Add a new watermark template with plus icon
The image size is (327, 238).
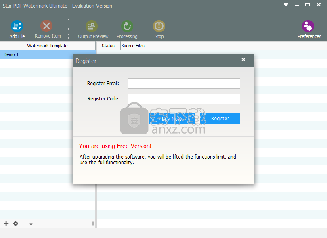[x=6, y=224]
